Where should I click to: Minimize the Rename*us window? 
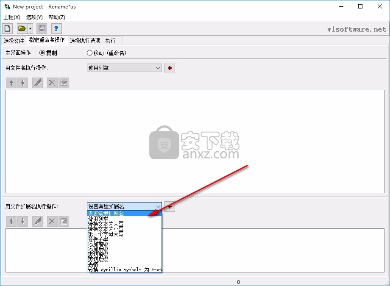[341, 6]
